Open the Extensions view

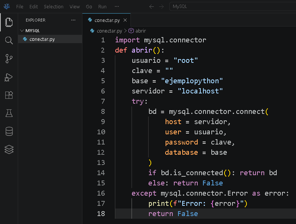tap(9, 95)
